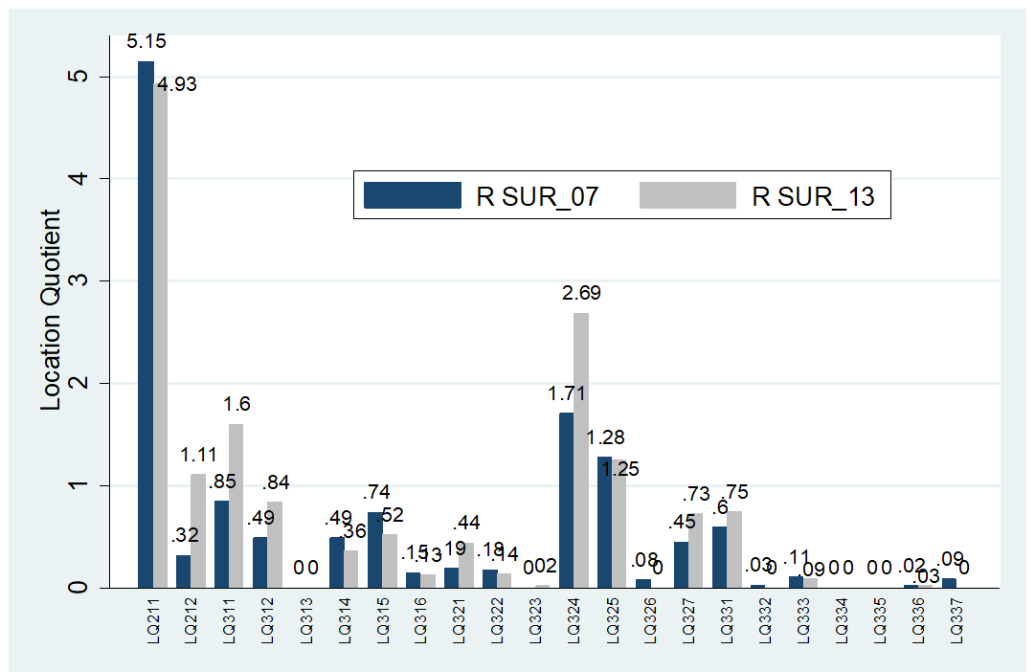The image size is (1035, 672).
Task: Click the dark blue R SUR_07 legend swatch
Action: pos(413,195)
